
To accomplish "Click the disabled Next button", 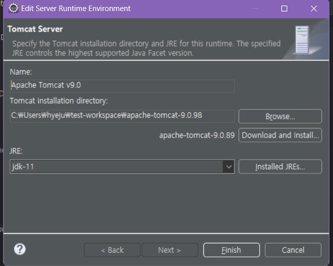I will pyautogui.click(x=170, y=250).
